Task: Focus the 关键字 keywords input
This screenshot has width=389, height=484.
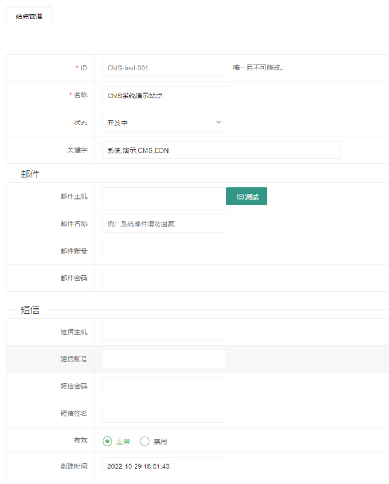Action: [221, 150]
